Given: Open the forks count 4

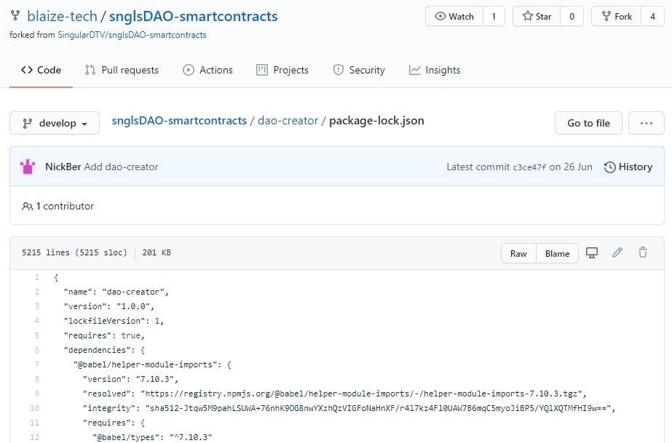Looking at the screenshot, I should coord(652,16).
